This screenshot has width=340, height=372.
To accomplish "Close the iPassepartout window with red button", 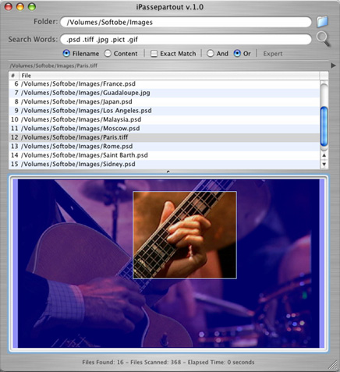I will (x=9, y=6).
